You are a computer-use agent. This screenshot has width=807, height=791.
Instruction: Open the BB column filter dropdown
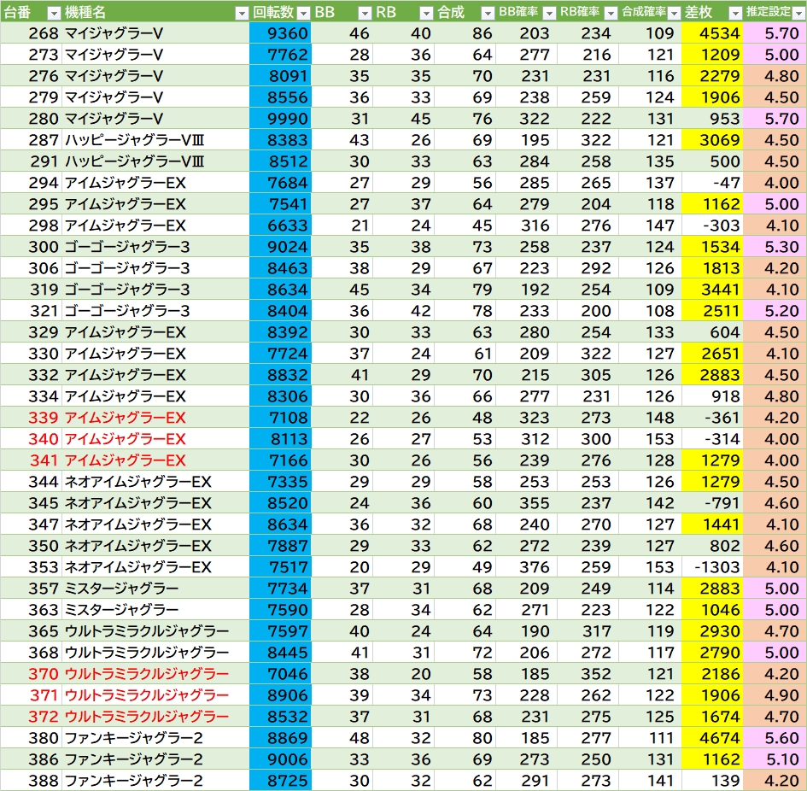(x=365, y=14)
